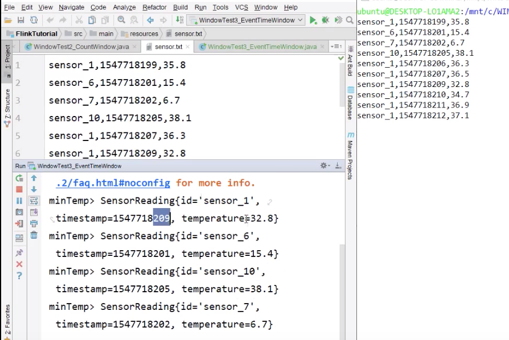Rerun the program in the Run panel

point(19,178)
